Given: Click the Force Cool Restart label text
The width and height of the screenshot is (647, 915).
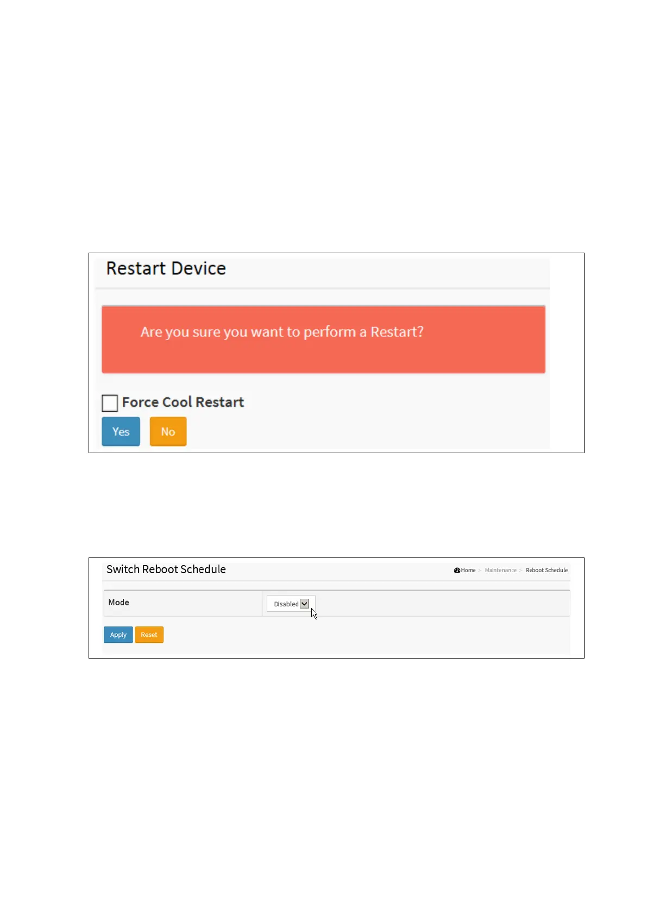Looking at the screenshot, I should (x=183, y=403).
